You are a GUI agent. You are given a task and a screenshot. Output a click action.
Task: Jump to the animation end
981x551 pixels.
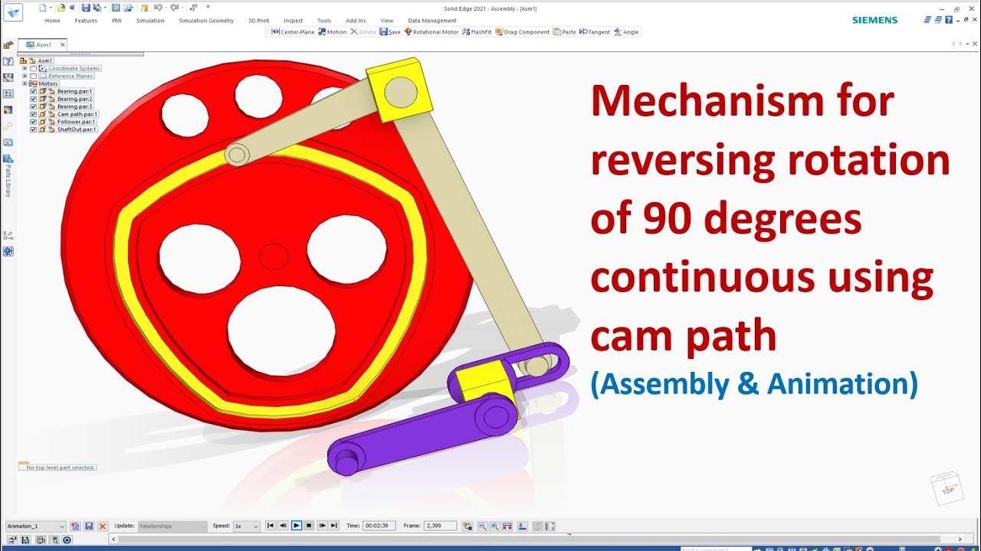click(334, 526)
